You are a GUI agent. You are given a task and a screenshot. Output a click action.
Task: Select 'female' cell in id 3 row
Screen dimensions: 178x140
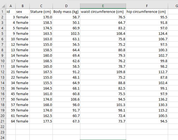(23, 17)
